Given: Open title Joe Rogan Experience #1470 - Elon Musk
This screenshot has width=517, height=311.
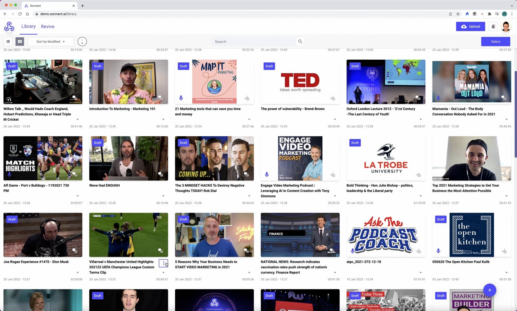Looking at the screenshot, I should [36, 262].
